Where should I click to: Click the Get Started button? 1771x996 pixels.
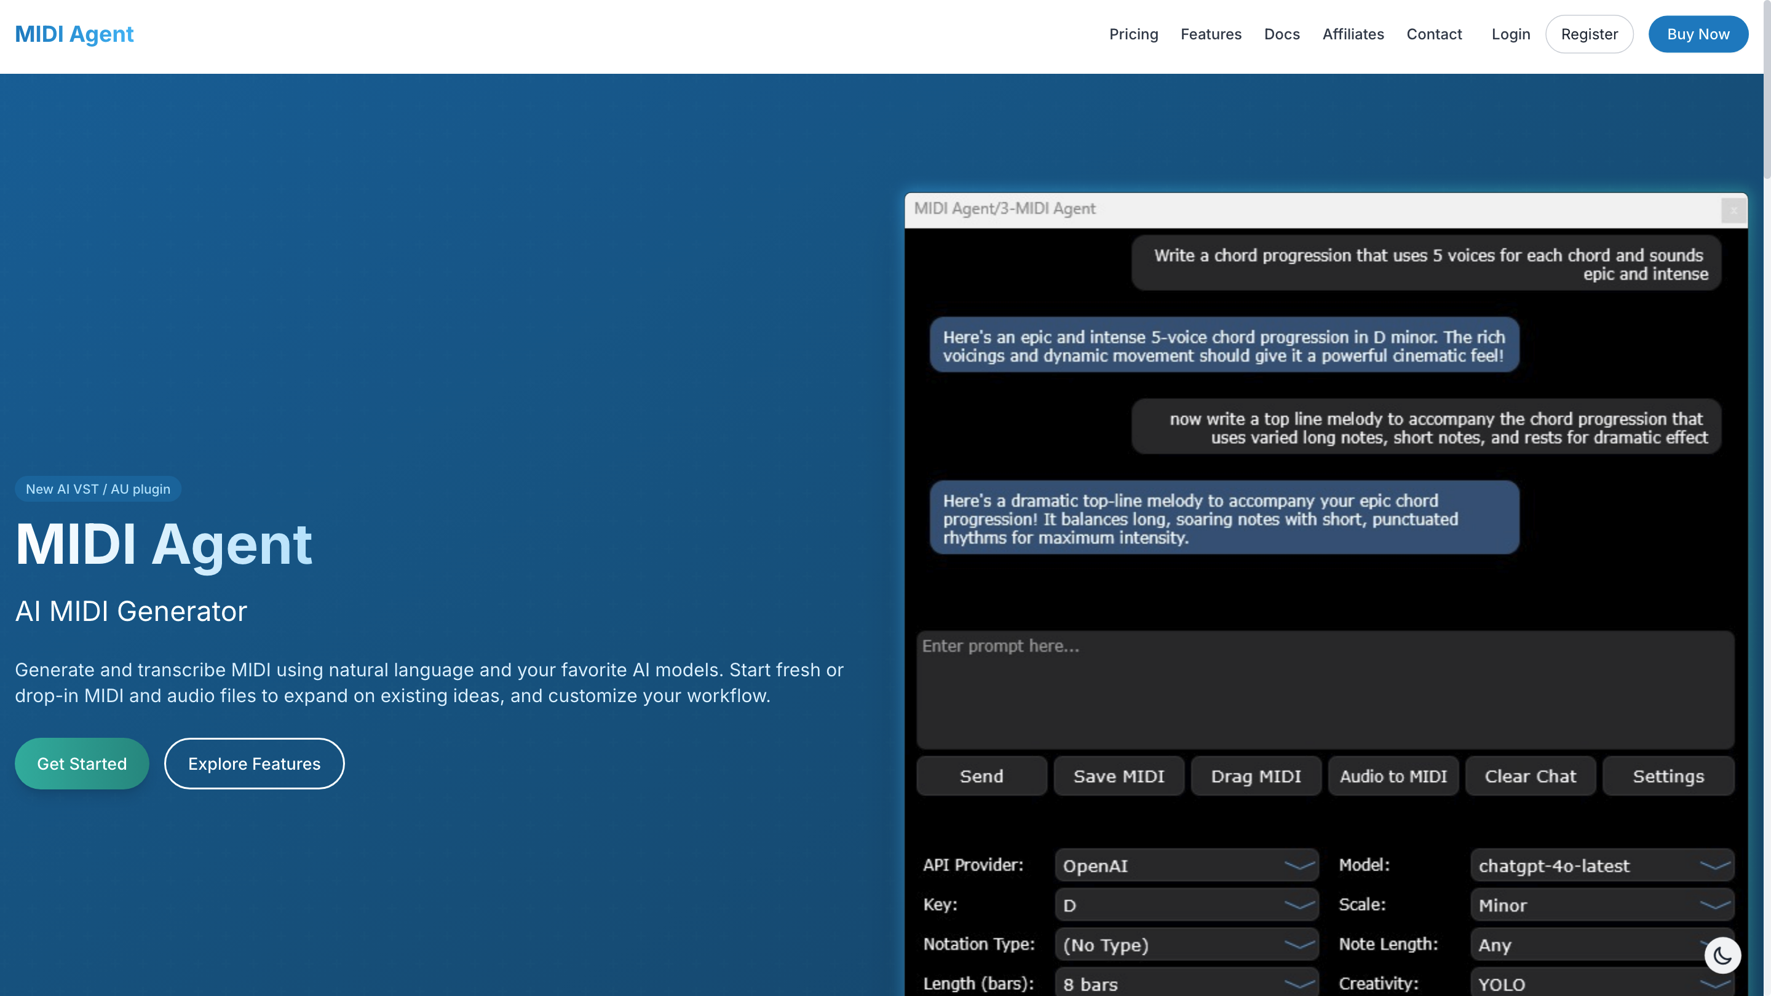coord(82,764)
